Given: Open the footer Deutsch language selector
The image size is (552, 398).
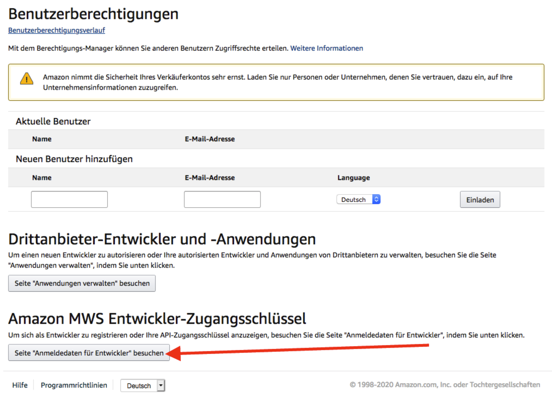Looking at the screenshot, I should pos(139,386).
